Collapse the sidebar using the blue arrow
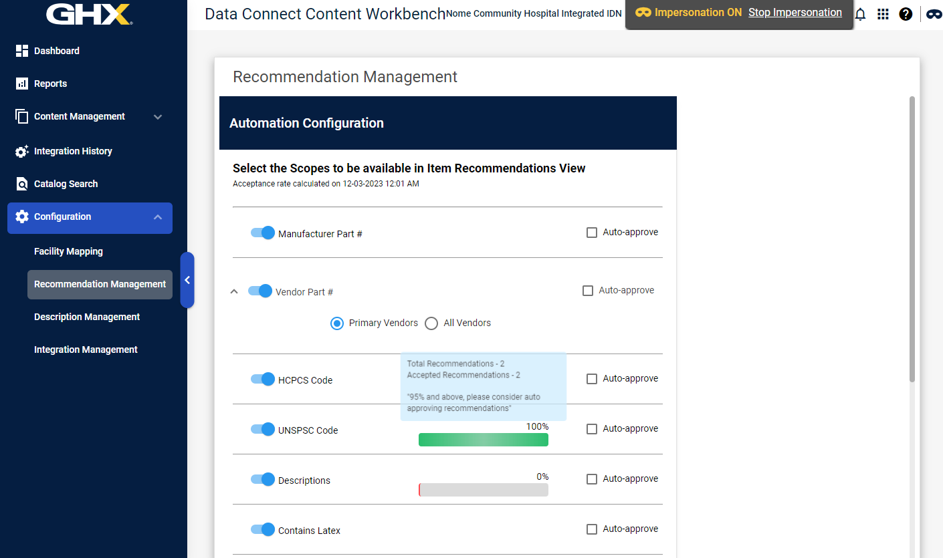This screenshot has width=943, height=558. point(187,280)
